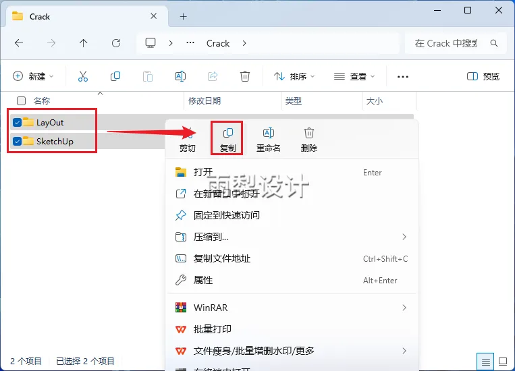515x371 pixels.
Task: Click the 2 个项目 status bar text
Action: click(x=26, y=362)
